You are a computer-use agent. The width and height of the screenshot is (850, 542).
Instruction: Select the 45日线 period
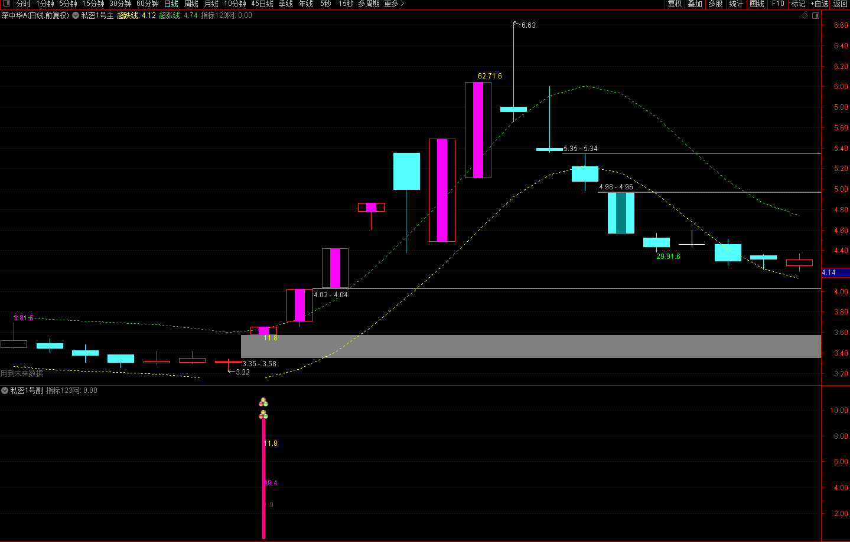(262, 4)
